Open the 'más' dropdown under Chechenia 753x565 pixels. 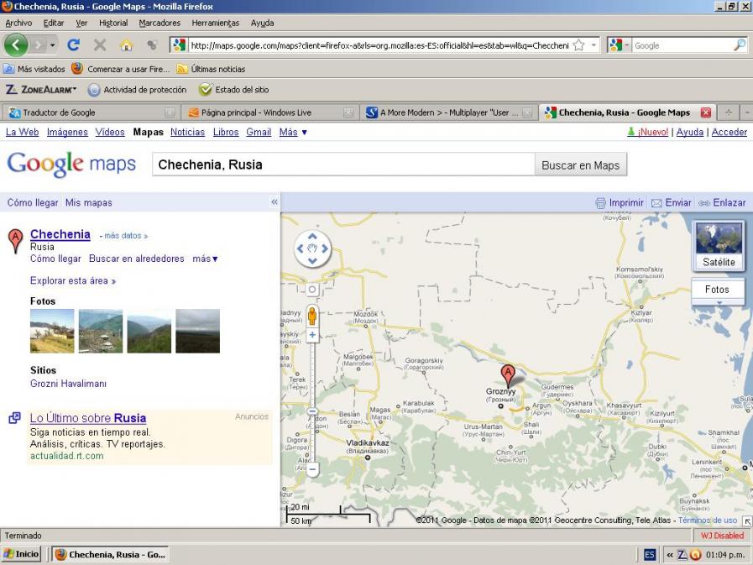click(205, 259)
